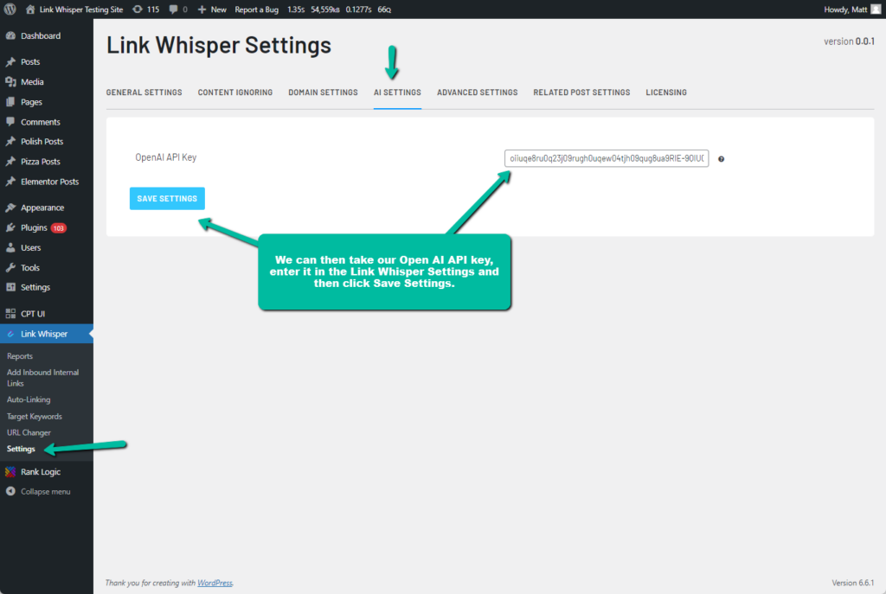Open Auto-Linking submenu item
The image size is (886, 594).
29,399
